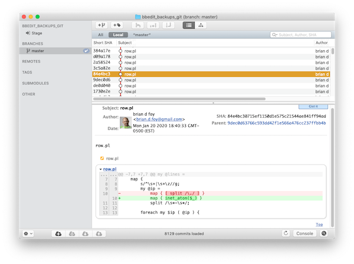Open the row.pl diff header link
This screenshot has height=264, width=354.
coord(110,169)
